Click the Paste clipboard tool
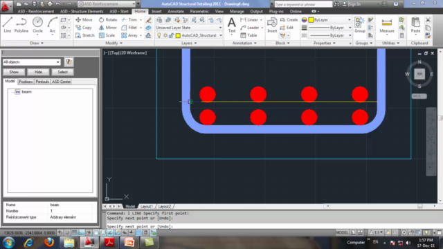Image resolution: width=443 pixels, height=249 pixels. click(415, 25)
